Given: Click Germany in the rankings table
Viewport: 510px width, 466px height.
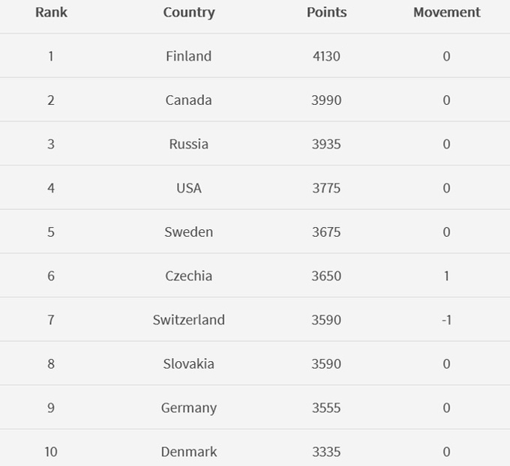Looking at the screenshot, I should pos(189,408).
